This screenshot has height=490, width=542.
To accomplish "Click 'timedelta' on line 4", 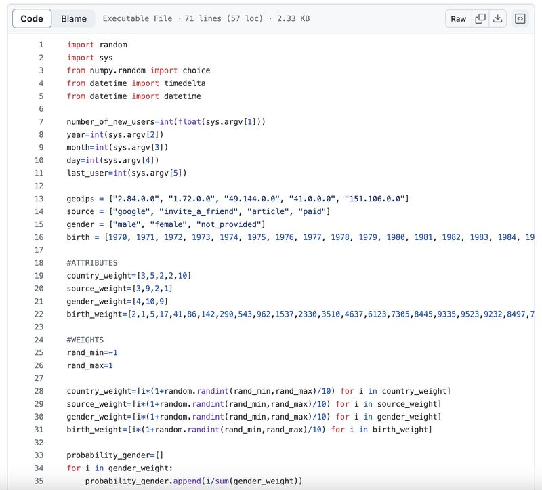I will pyautogui.click(x=185, y=83).
